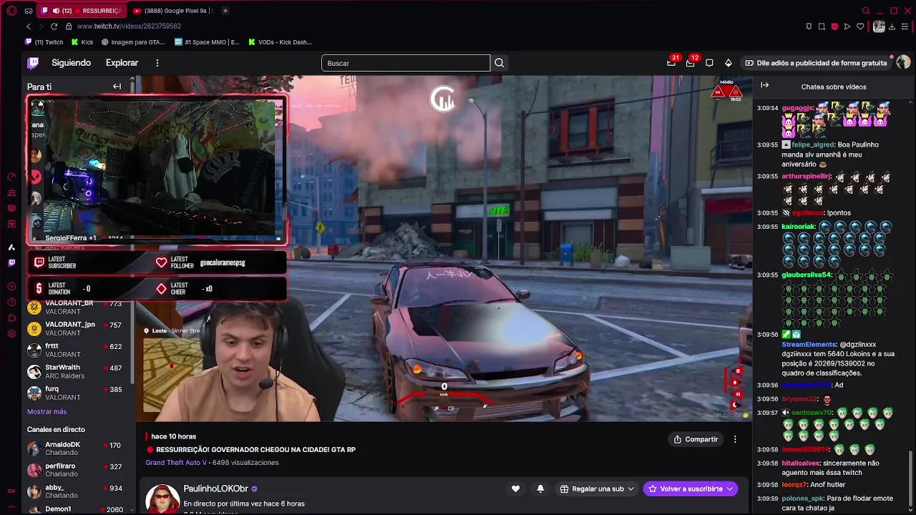The image size is (916, 515).
Task: Toggle the ad blocker shield icon
Action: (834, 26)
